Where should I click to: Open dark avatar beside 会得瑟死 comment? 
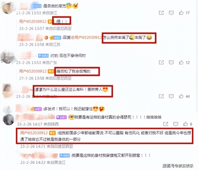pos(9,120)
